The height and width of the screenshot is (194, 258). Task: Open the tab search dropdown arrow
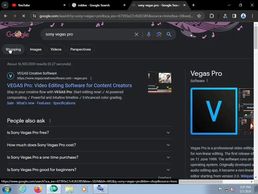pyautogui.click(x=5, y=5)
